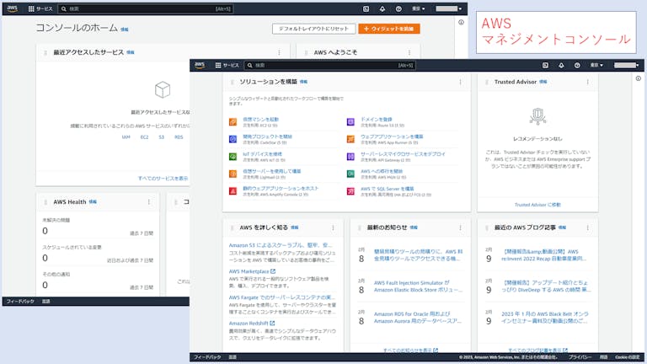
Task: Click Feedback in back window footer
Action: 20,302
